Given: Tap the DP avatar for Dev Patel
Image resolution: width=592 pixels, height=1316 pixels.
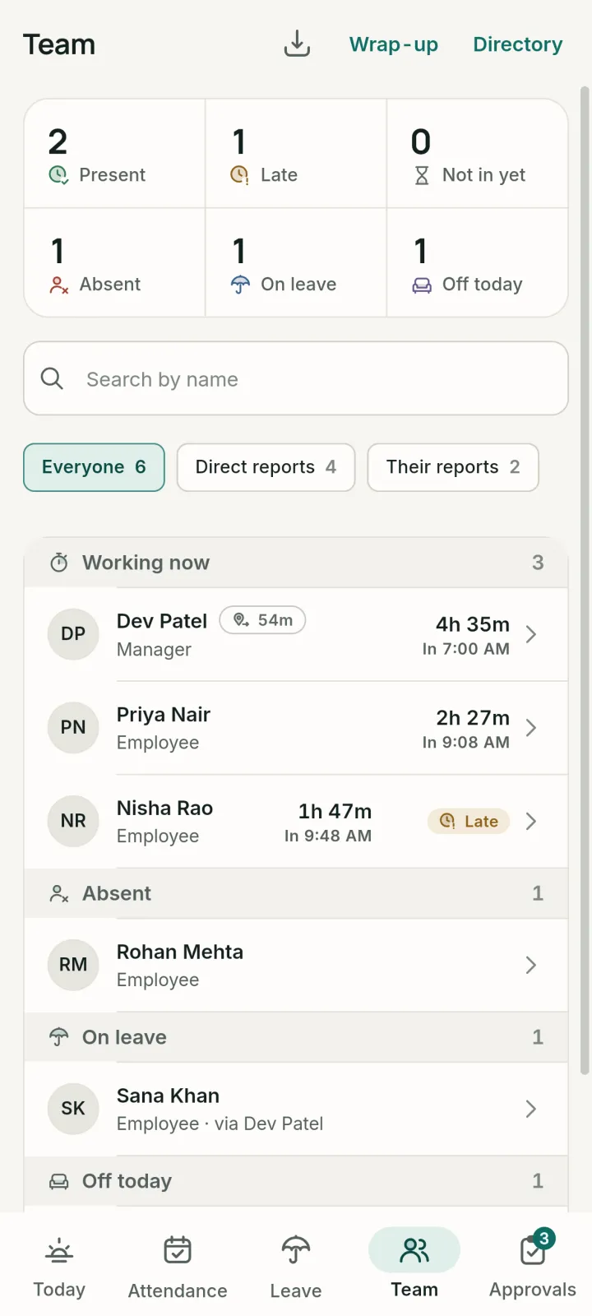Looking at the screenshot, I should point(73,634).
